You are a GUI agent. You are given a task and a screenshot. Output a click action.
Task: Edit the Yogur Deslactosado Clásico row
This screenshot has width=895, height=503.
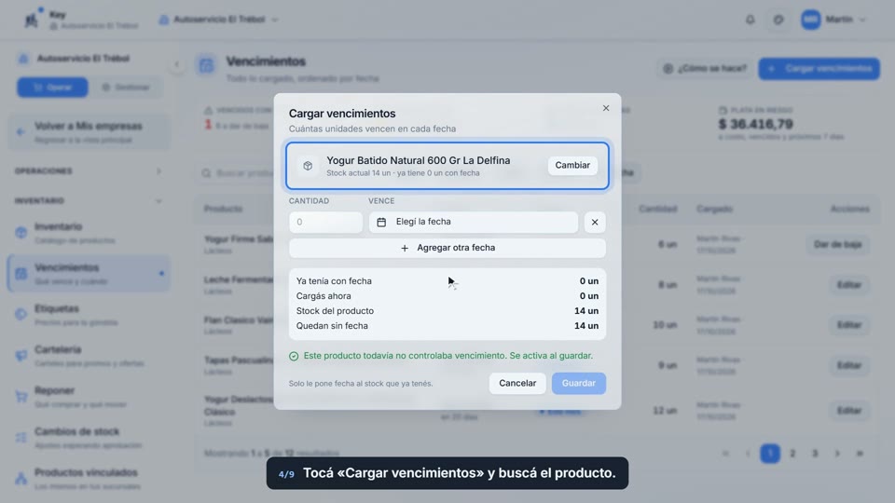(x=848, y=411)
